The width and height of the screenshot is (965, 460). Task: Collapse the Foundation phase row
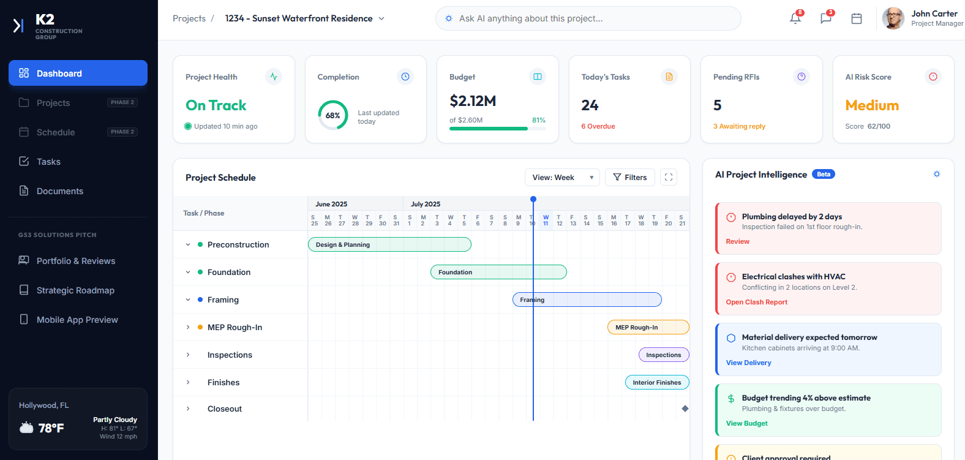click(x=188, y=272)
